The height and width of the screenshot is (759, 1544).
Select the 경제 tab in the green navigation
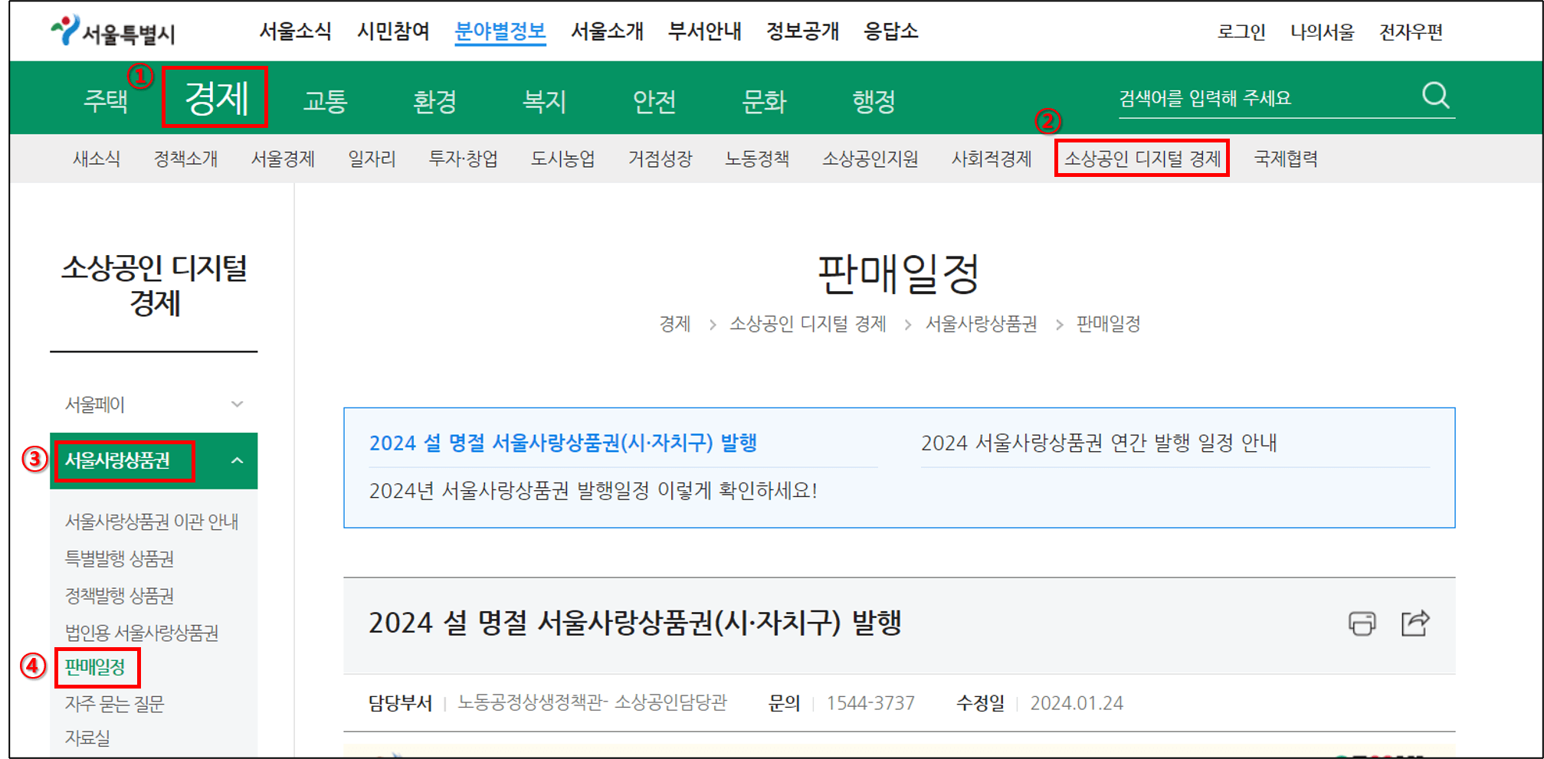pos(215,98)
